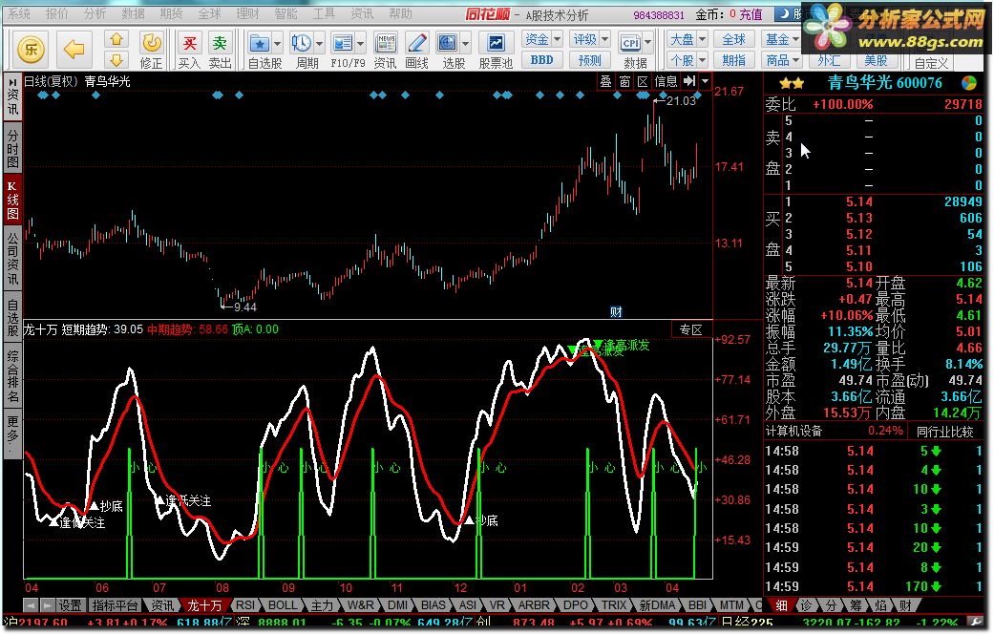Viewport: 994px width, 635px height.
Task: Click the red 买入 buy icon
Action: pyautogui.click(x=189, y=43)
